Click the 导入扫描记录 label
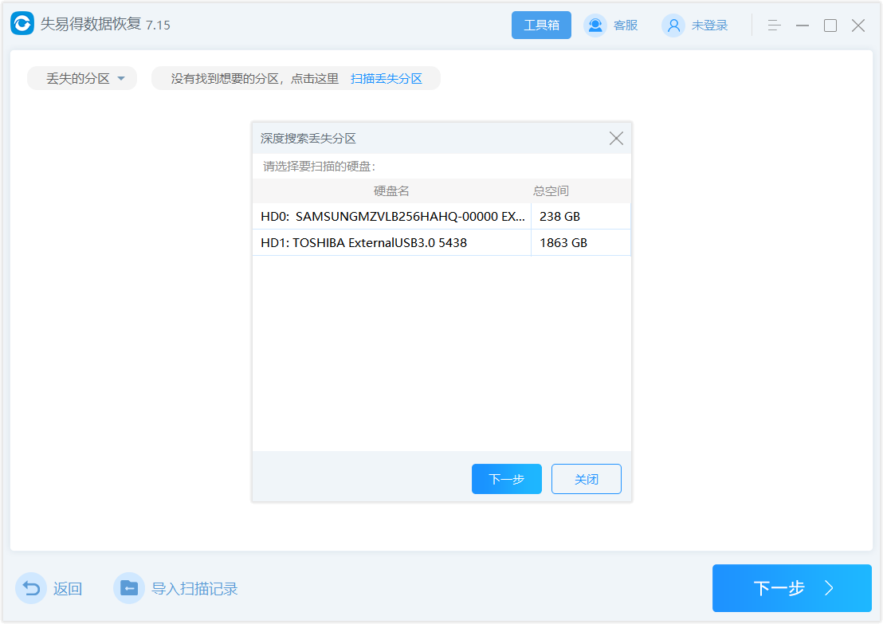 click(x=194, y=589)
